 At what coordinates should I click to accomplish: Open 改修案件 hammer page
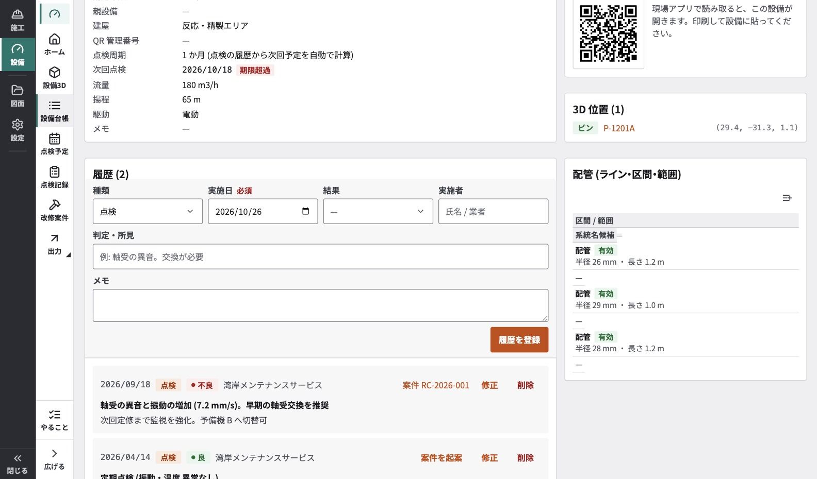55,210
